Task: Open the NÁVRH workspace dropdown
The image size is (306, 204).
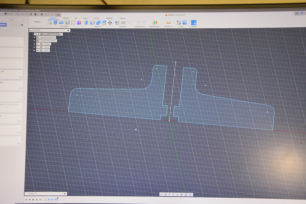Action: (38, 22)
